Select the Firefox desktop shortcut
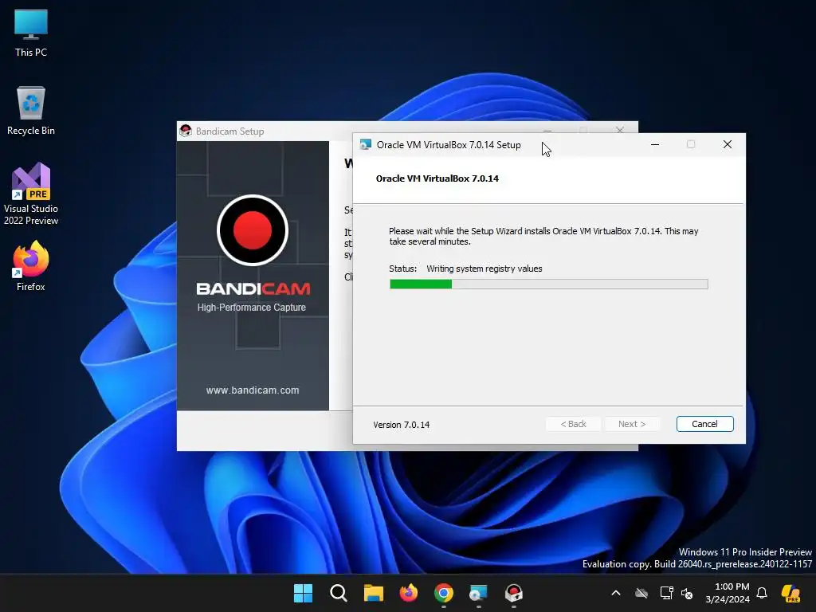 tap(31, 266)
